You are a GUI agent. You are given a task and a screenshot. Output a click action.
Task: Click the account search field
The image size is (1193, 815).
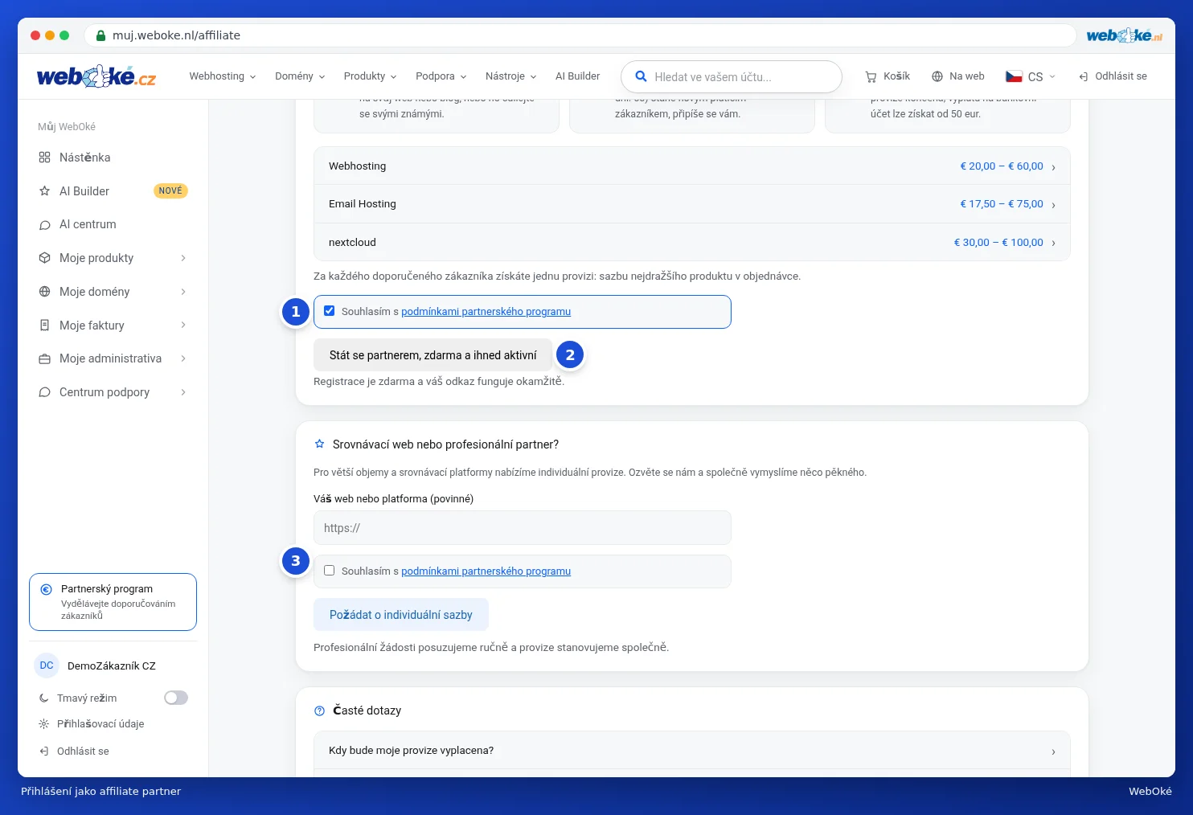click(x=732, y=77)
